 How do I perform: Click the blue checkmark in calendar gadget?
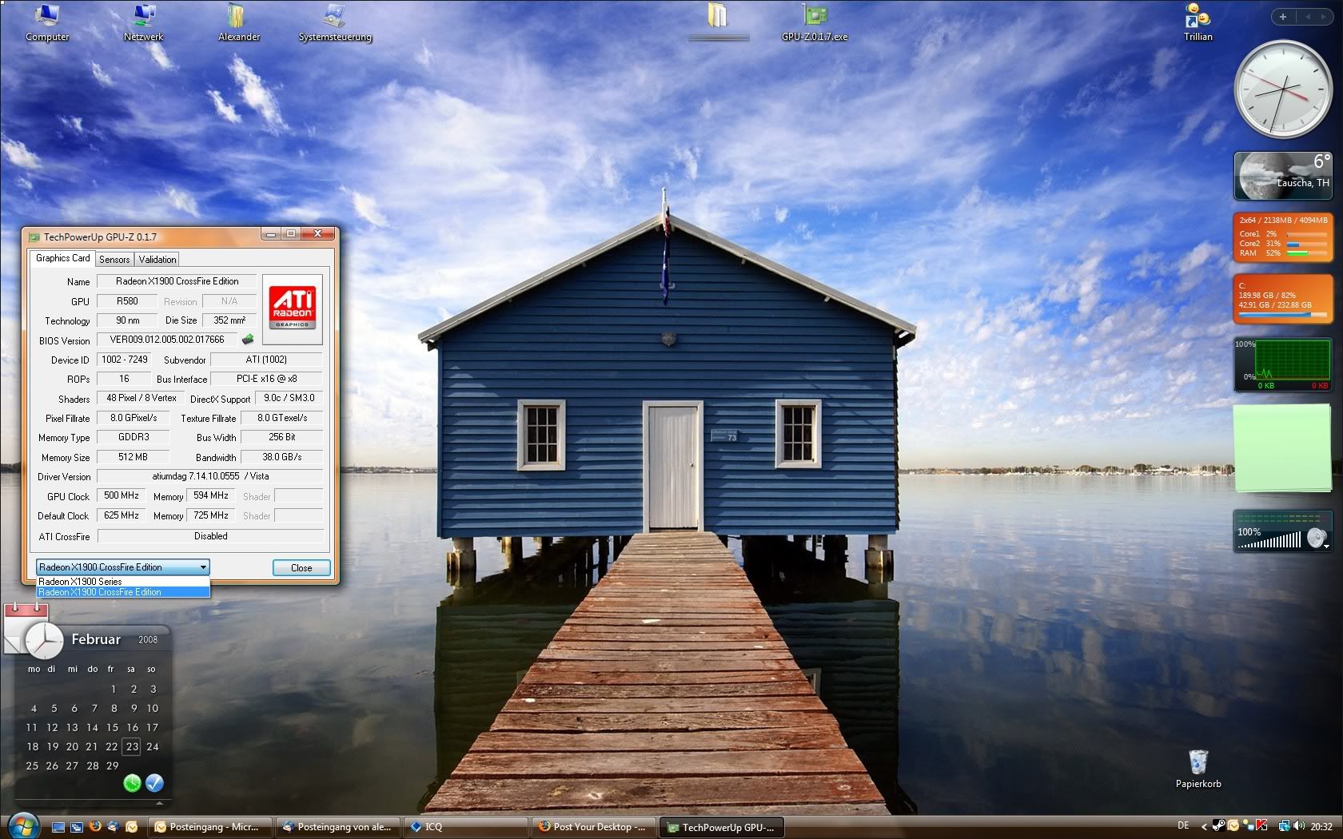coord(154,783)
